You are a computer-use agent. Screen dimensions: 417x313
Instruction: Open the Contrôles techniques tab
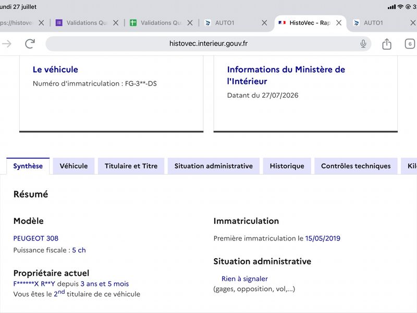coord(356,166)
